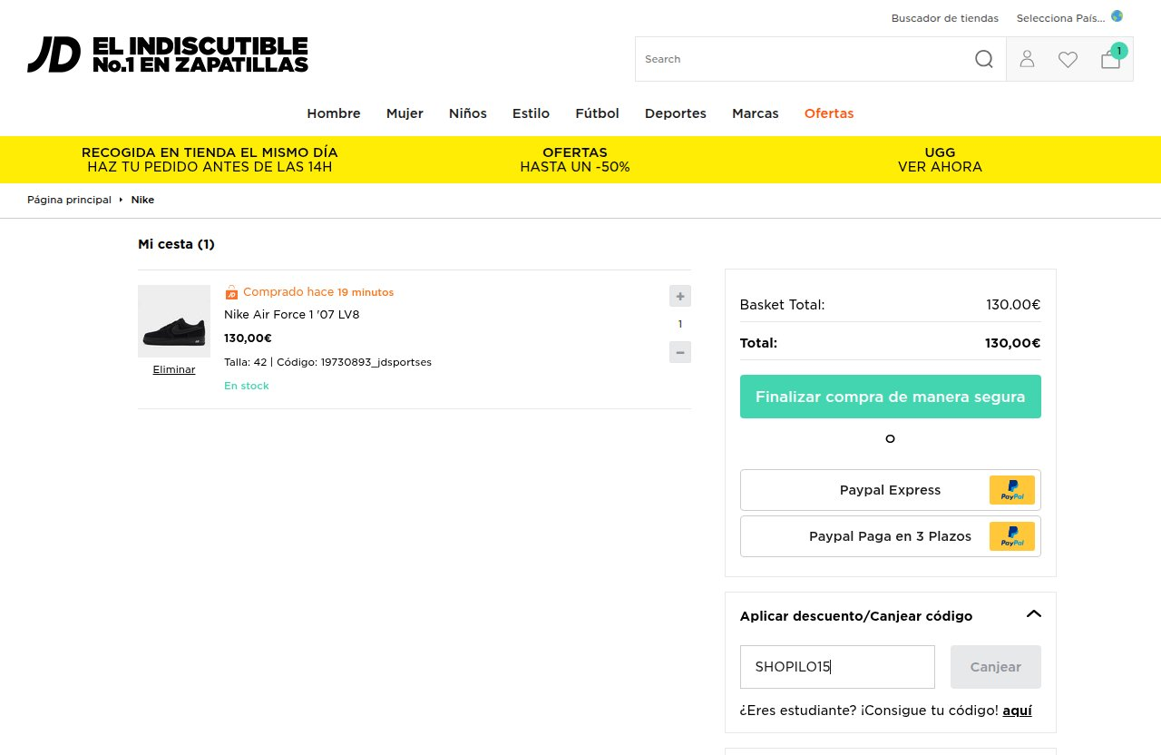This screenshot has height=755, width=1161.
Task: Click the discount code input field
Action: pyautogui.click(x=837, y=667)
